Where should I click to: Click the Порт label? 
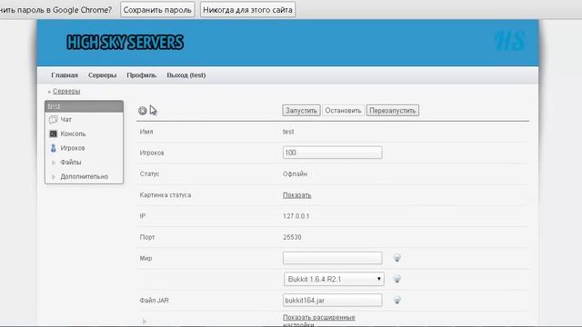[x=147, y=237]
